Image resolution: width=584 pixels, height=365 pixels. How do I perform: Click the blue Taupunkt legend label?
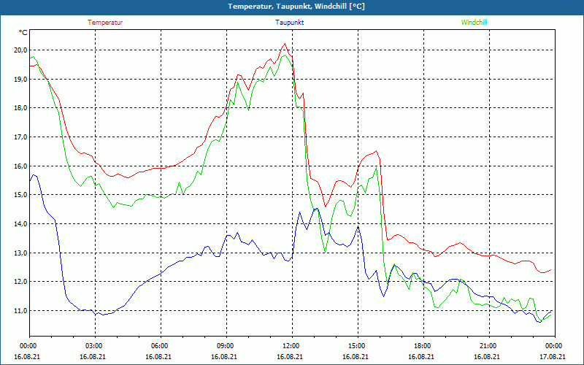tap(289, 23)
